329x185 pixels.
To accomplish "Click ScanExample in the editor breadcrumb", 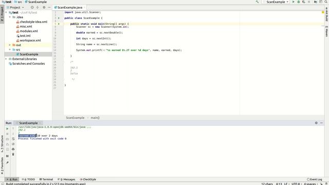I will point(75,118).
